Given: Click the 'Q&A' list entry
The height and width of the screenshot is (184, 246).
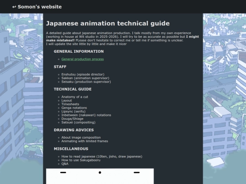Looking at the screenshot, I should pyautogui.click(x=65, y=164).
